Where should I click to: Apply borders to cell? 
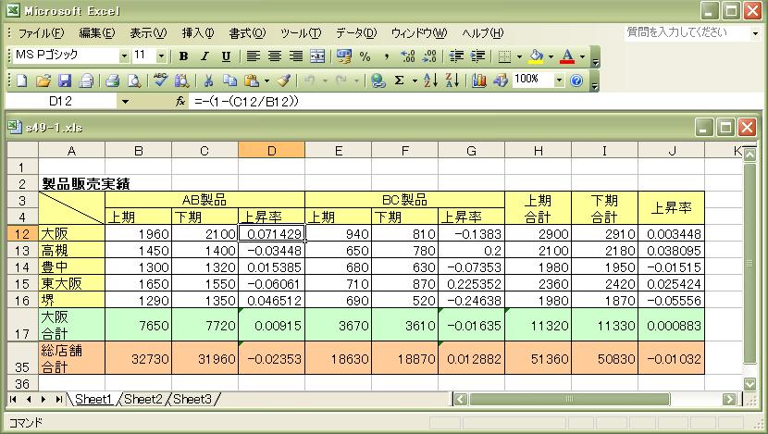click(504, 56)
